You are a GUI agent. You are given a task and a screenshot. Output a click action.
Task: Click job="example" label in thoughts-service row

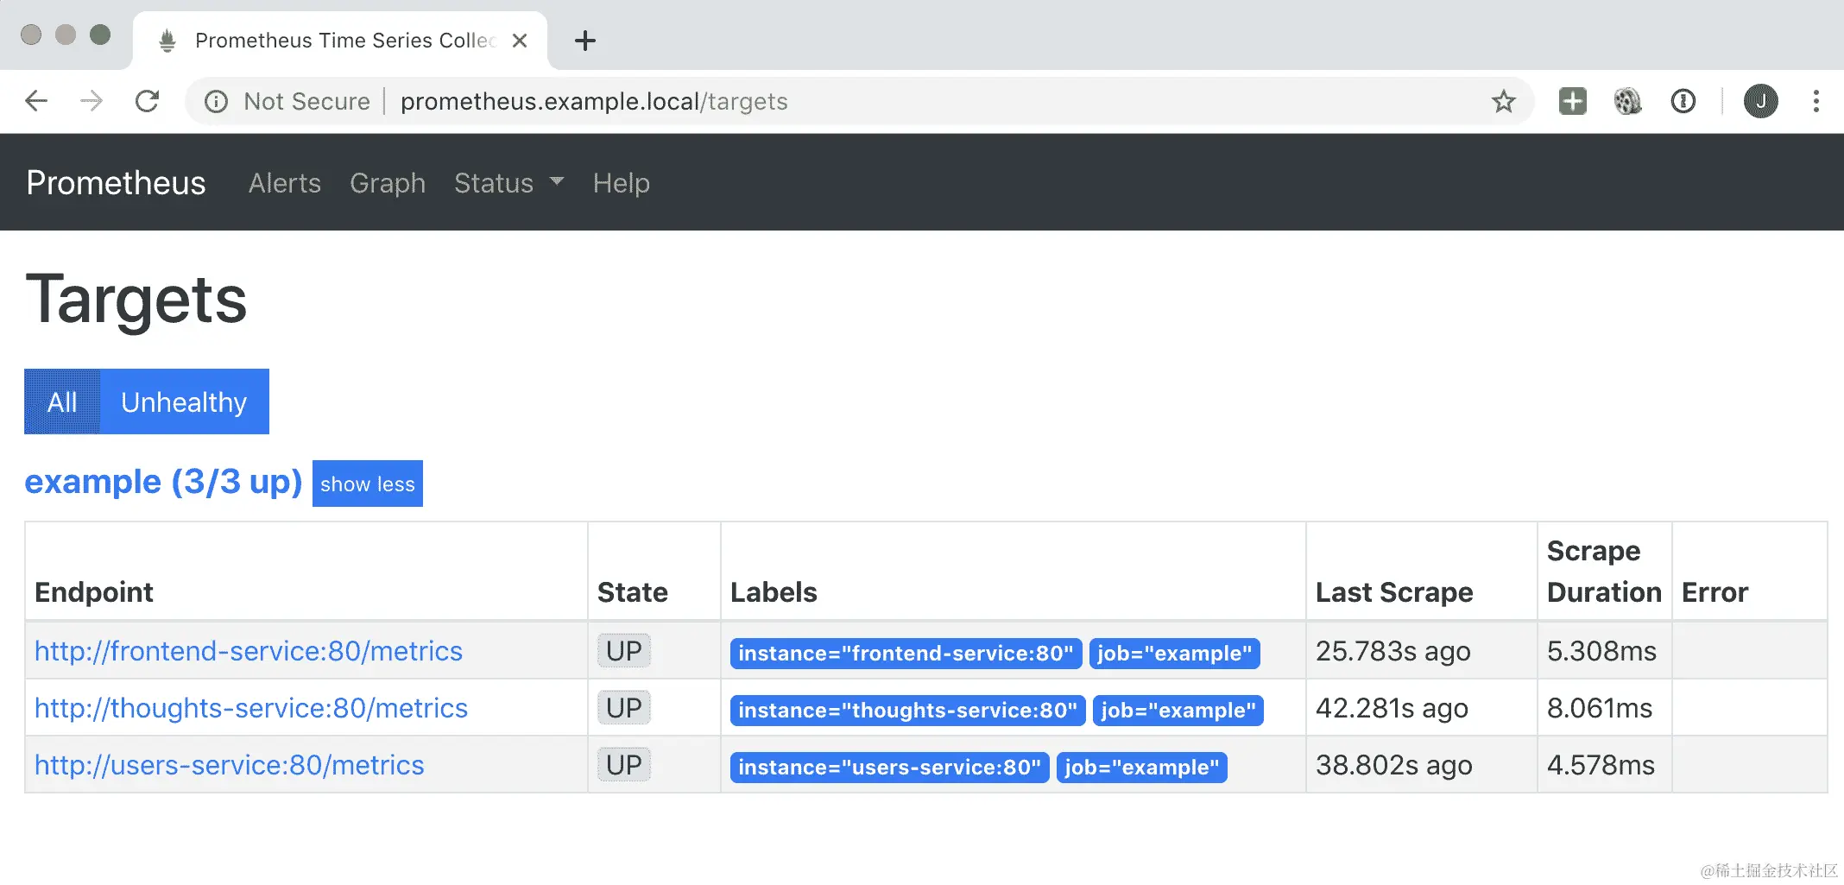click(1178, 711)
